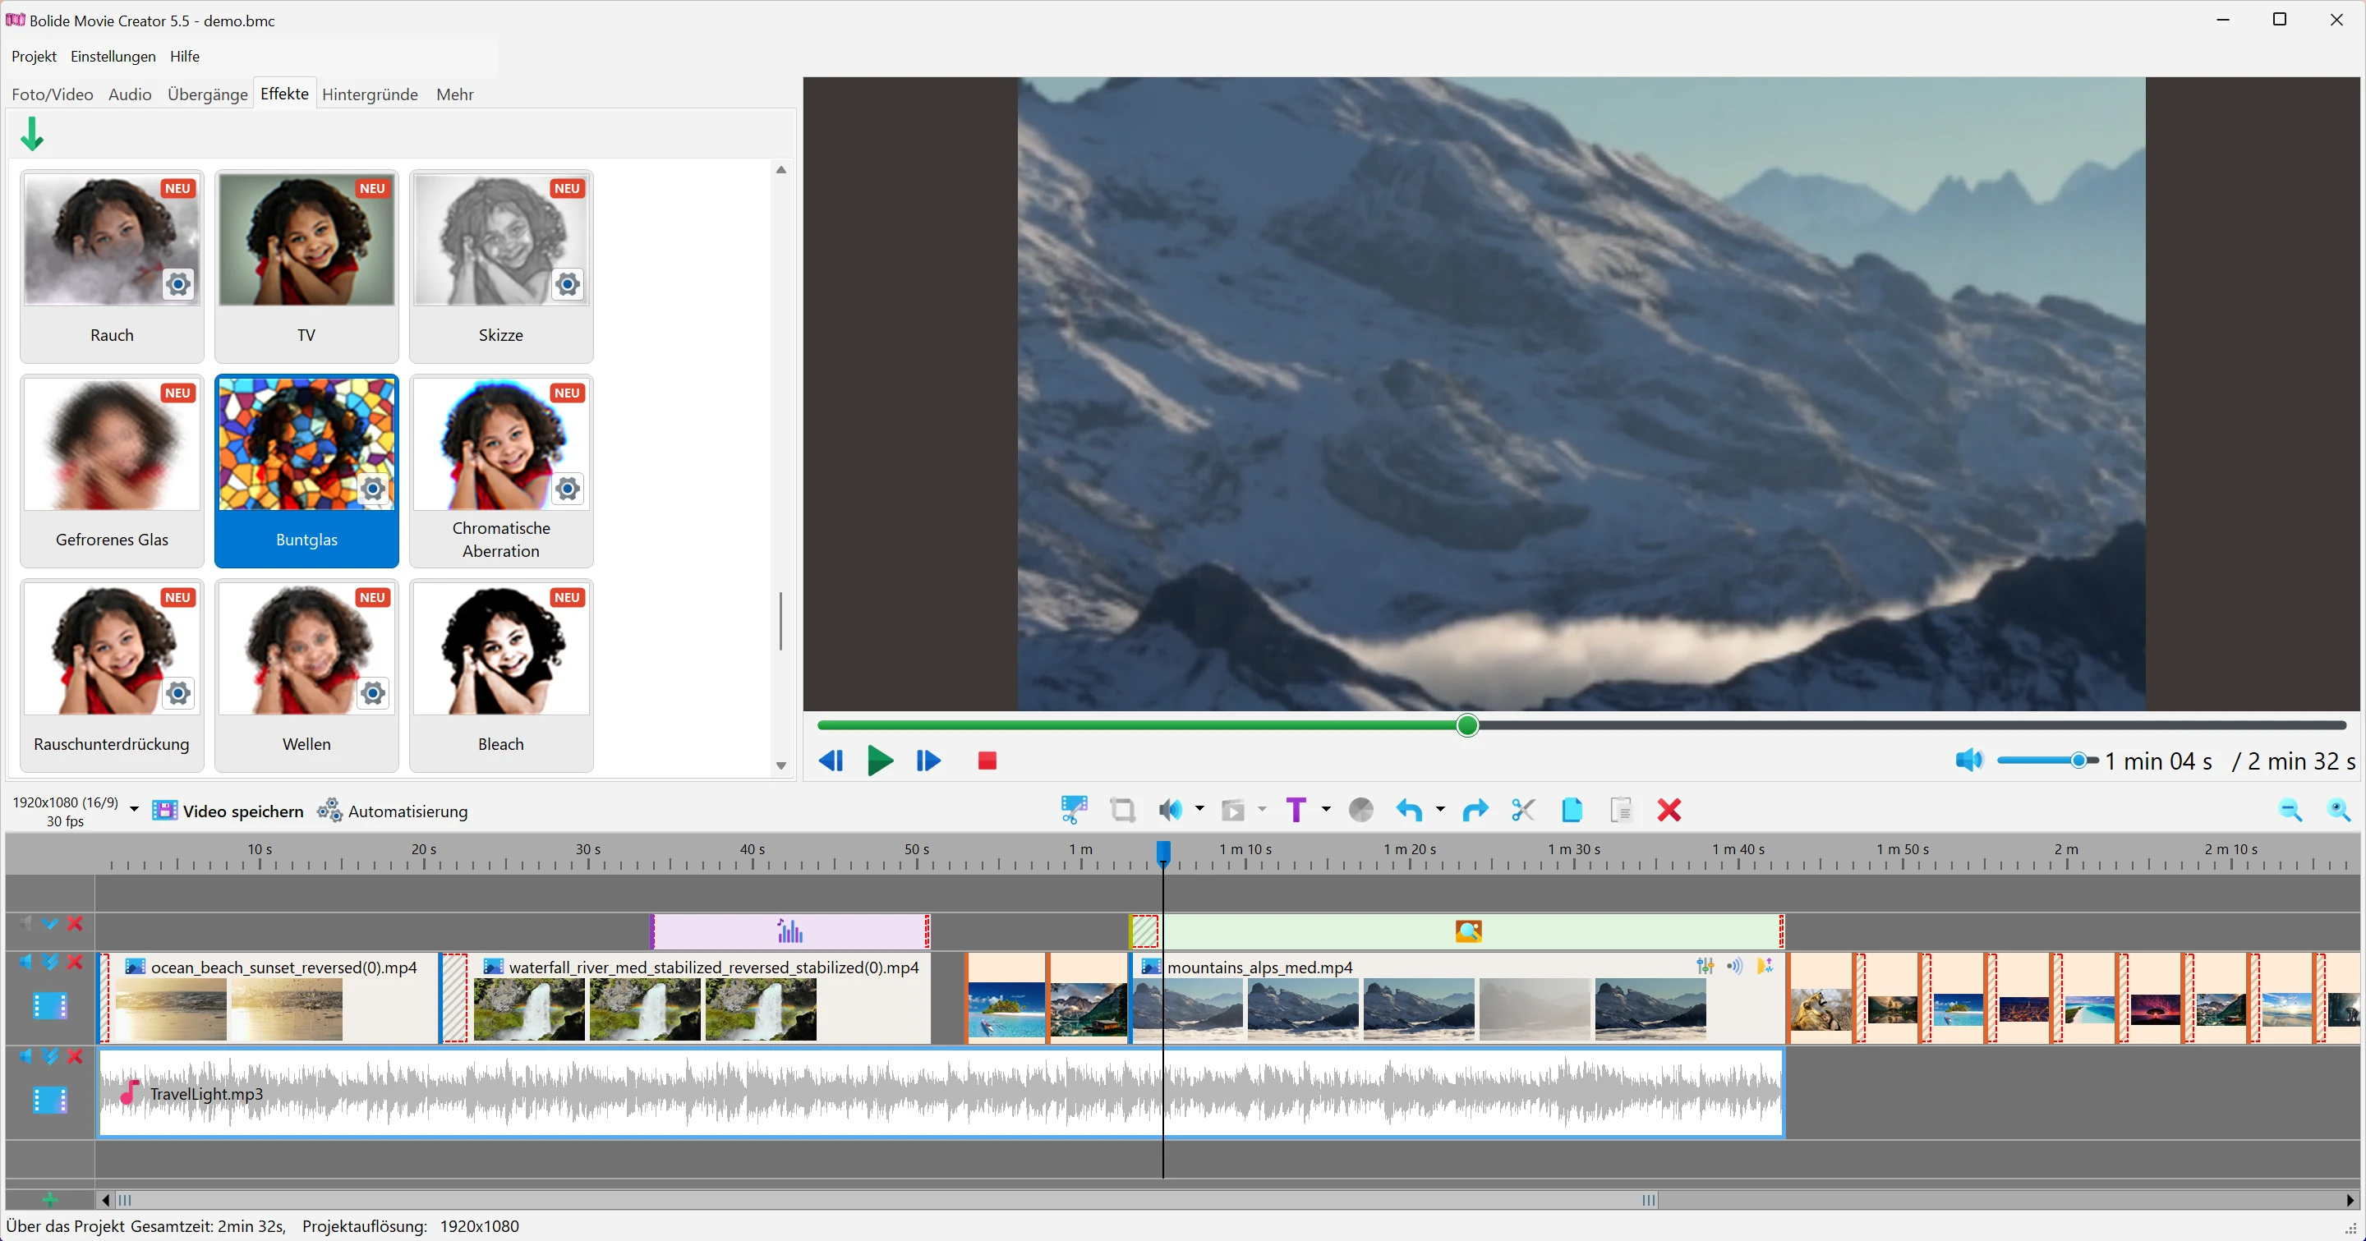
Task: Click the volume speaker icon in timeline toolbar
Action: [x=1170, y=810]
